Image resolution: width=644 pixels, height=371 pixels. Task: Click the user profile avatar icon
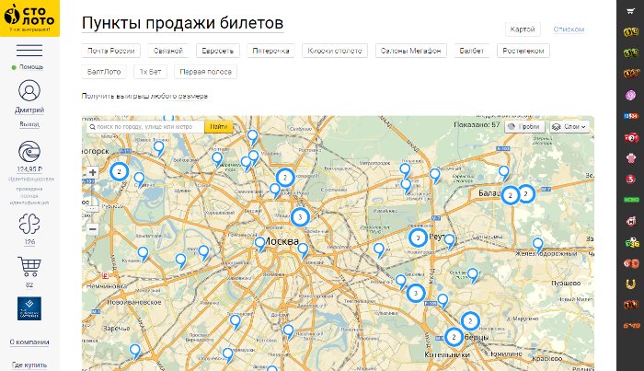click(29, 91)
